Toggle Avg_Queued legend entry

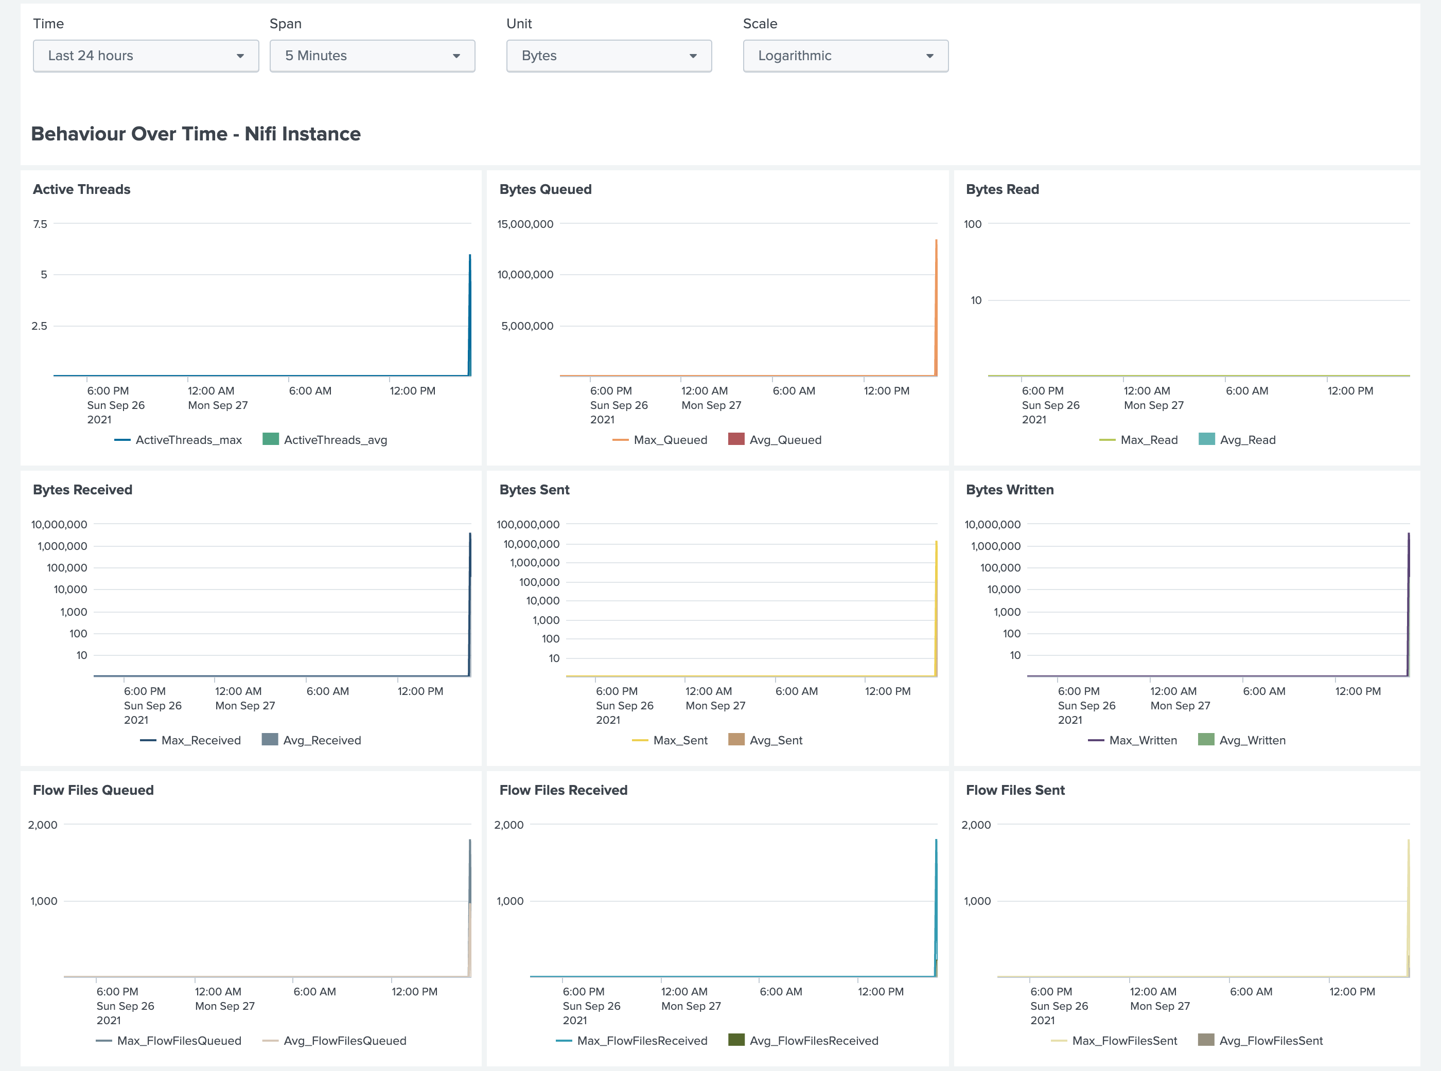pyautogui.click(x=775, y=439)
